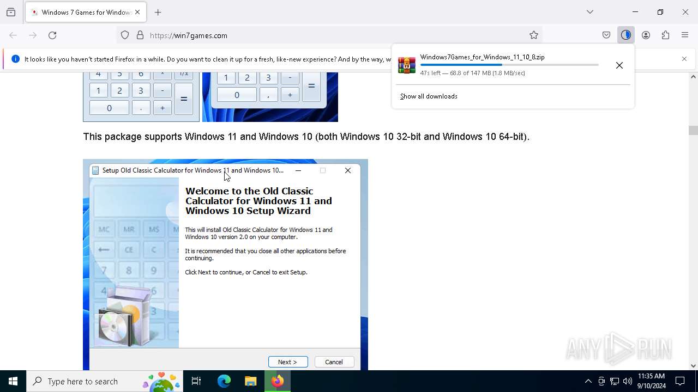Open the Windows Start menu
Image resolution: width=698 pixels, height=392 pixels.
(x=13, y=381)
